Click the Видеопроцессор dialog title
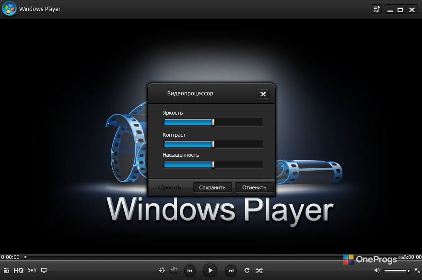This screenshot has height=280, width=422. tap(190, 93)
